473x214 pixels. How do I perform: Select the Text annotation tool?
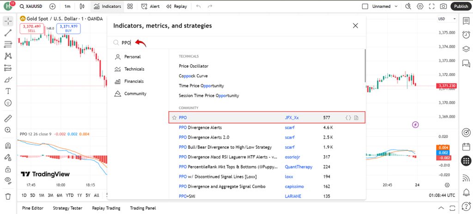pos(8,91)
